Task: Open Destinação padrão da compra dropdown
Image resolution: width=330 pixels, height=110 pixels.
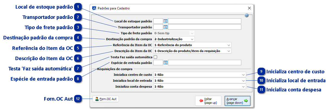Action: click(x=174, y=39)
